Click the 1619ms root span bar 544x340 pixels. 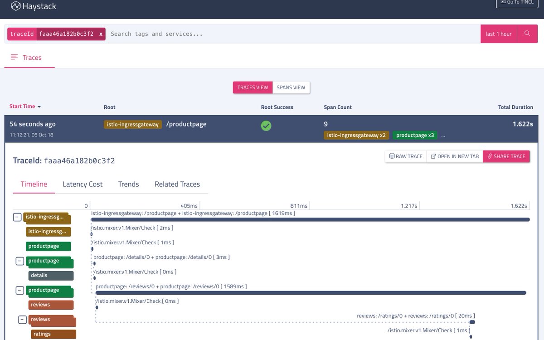pos(311,220)
